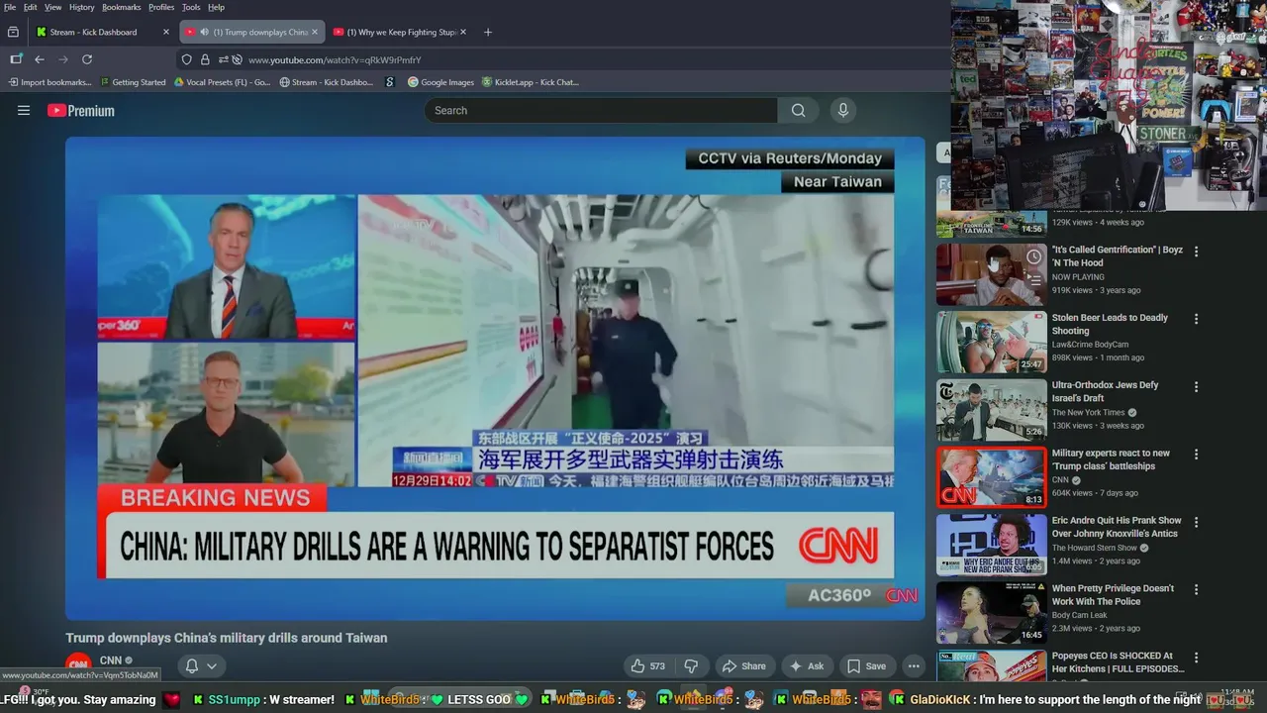Open the Help menu
Screen dimensions: 1267x713
click(x=216, y=7)
